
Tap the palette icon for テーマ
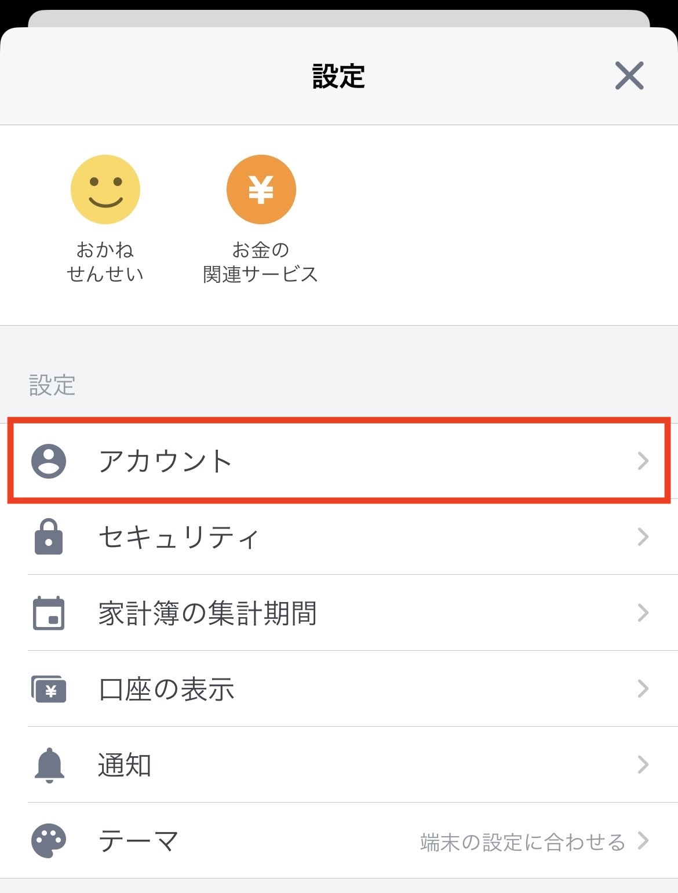click(x=49, y=841)
